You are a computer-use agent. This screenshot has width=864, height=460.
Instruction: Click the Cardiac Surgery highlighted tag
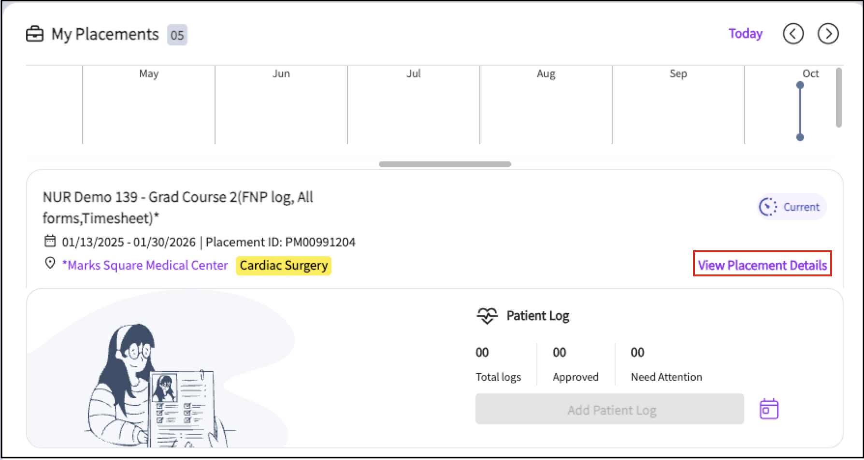[x=283, y=265]
